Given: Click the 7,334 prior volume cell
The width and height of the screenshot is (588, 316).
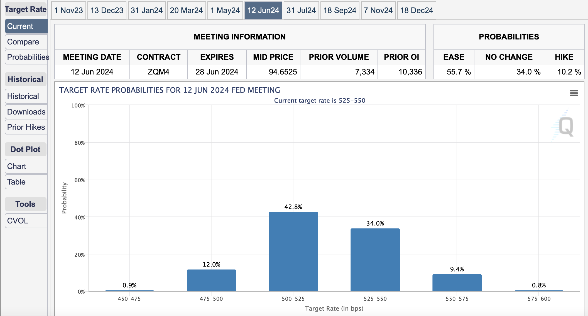Looking at the screenshot, I should [339, 72].
